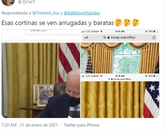This screenshot has width=165, height=134.
Task: Open the @KalkhovenSandra profile link
Action: pyautogui.click(x=82, y=13)
